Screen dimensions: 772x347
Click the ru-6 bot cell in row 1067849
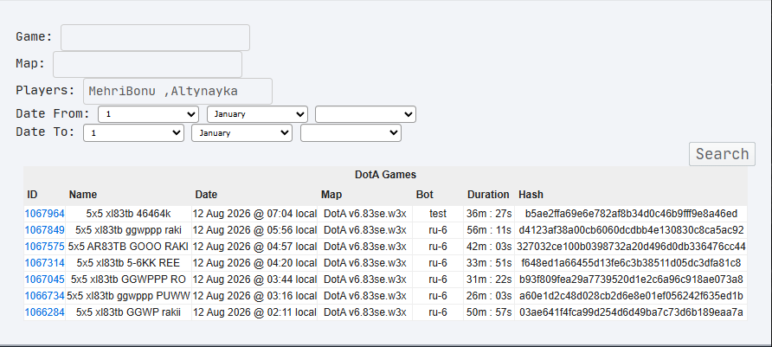(438, 230)
